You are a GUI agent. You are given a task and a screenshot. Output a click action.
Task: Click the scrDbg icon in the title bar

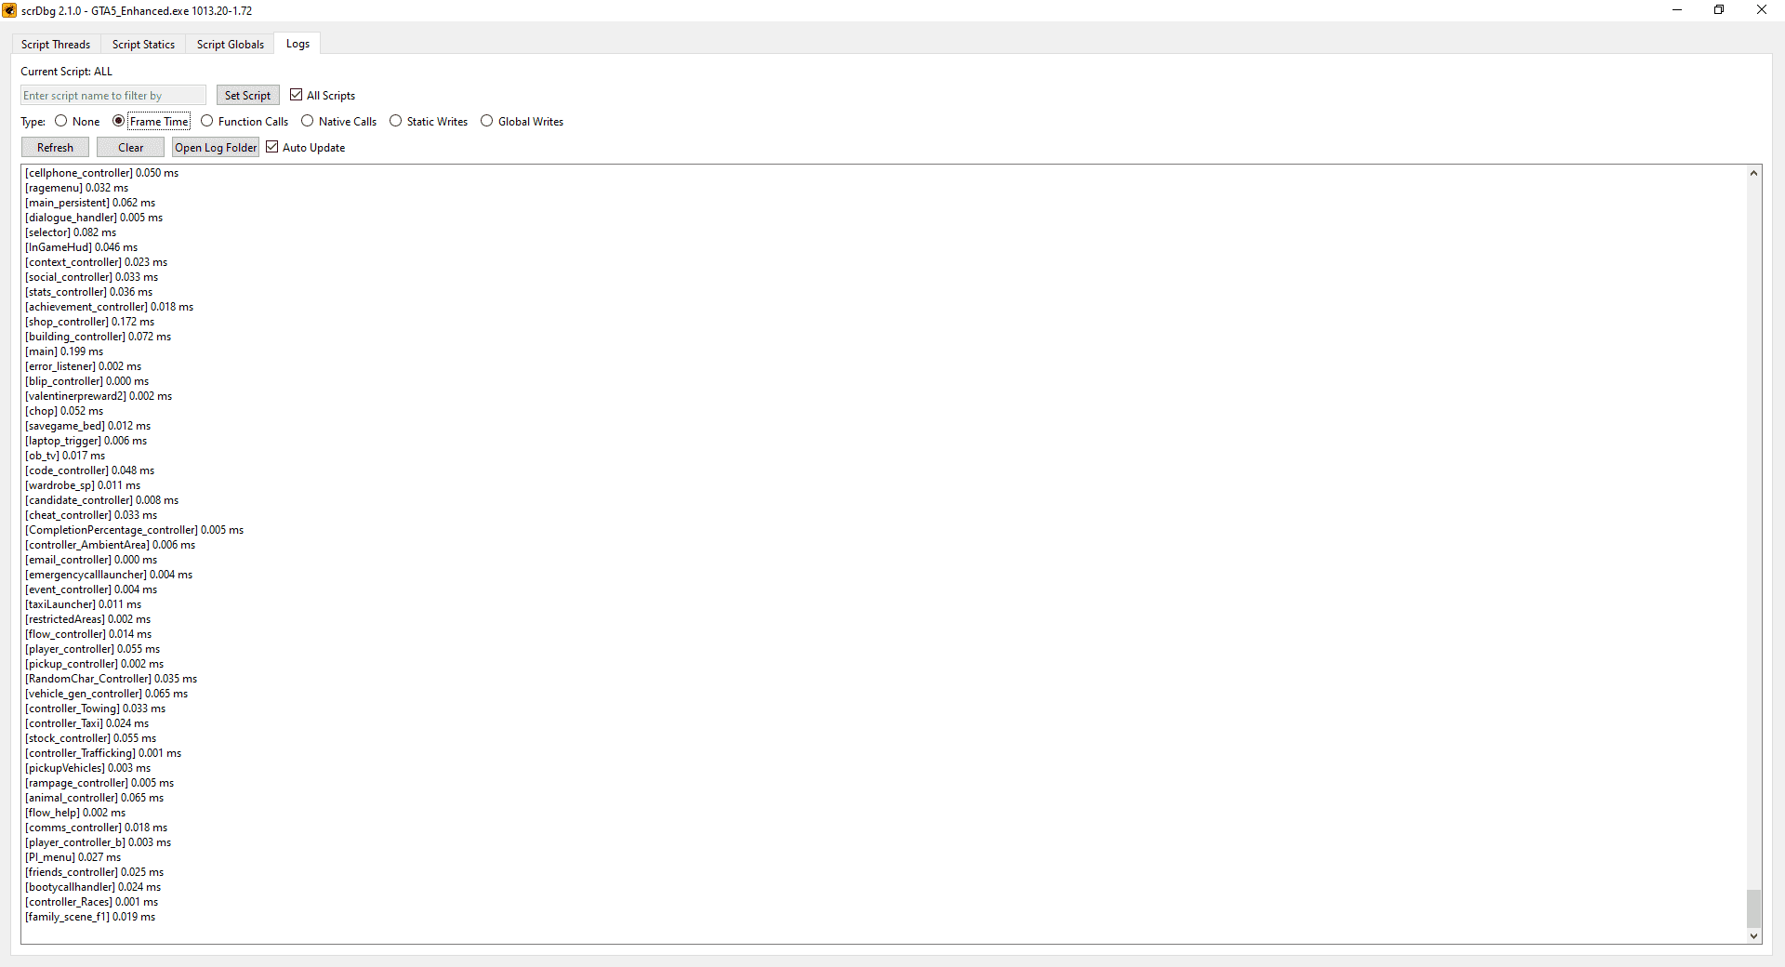pyautogui.click(x=9, y=10)
